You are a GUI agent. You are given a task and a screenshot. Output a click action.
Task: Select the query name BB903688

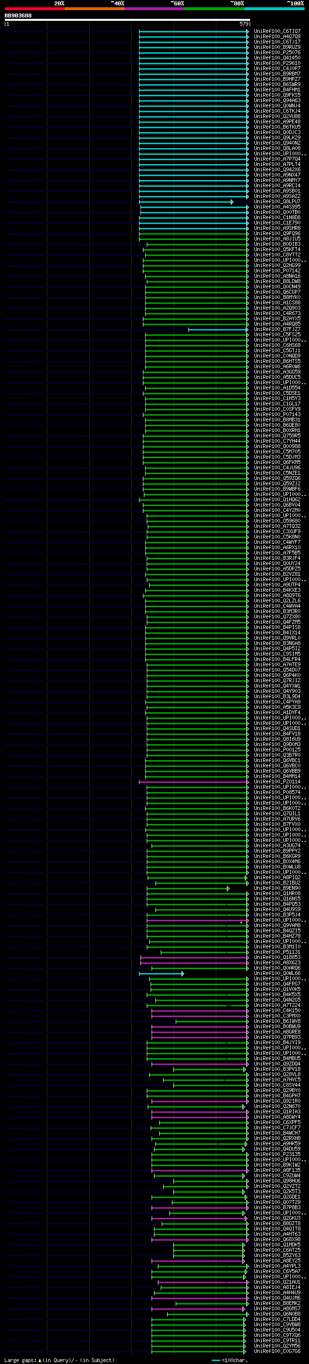[18, 15]
